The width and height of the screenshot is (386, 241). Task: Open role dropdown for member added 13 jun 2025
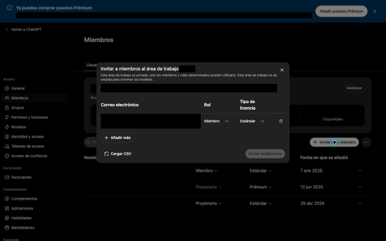(209, 187)
